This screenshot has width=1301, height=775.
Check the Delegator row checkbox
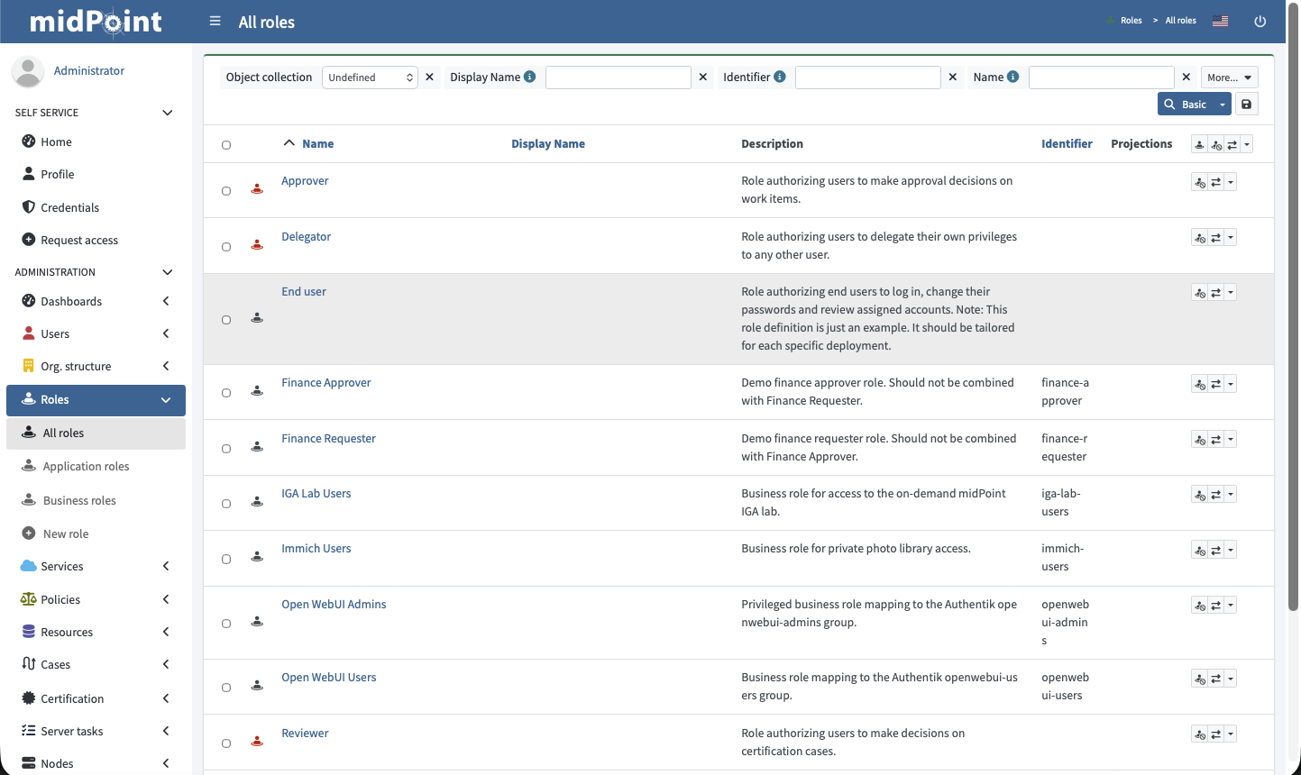click(x=226, y=247)
